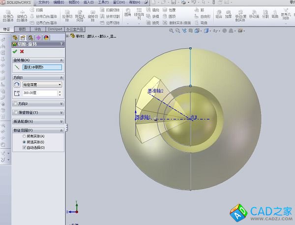Select the 拉伸凸台/基体 extrude boss tool
295x225 pixels.
point(8,16)
